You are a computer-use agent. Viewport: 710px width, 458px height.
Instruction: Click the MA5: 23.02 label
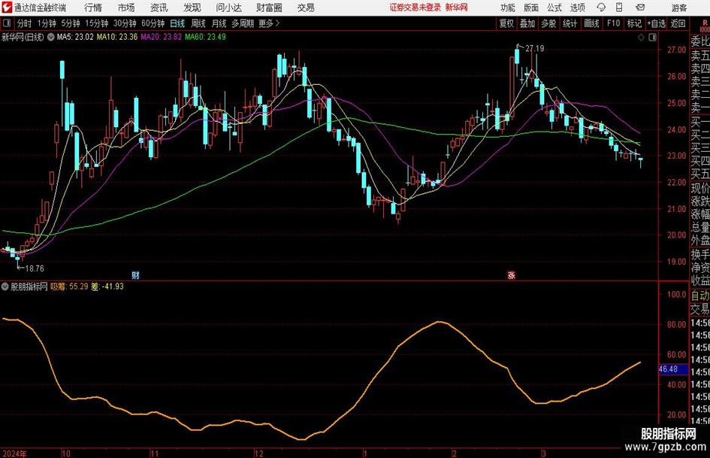click(x=75, y=37)
